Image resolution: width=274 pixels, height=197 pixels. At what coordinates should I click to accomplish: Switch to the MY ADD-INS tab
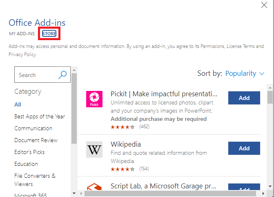coord(22,34)
